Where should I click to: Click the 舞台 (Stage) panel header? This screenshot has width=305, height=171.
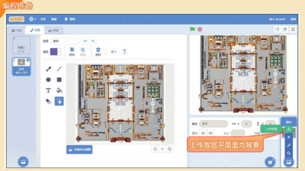point(289,122)
